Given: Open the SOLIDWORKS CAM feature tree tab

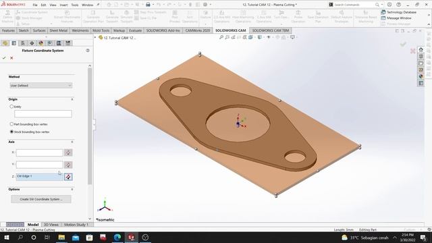Looking at the screenshot, I should [x=50, y=43].
